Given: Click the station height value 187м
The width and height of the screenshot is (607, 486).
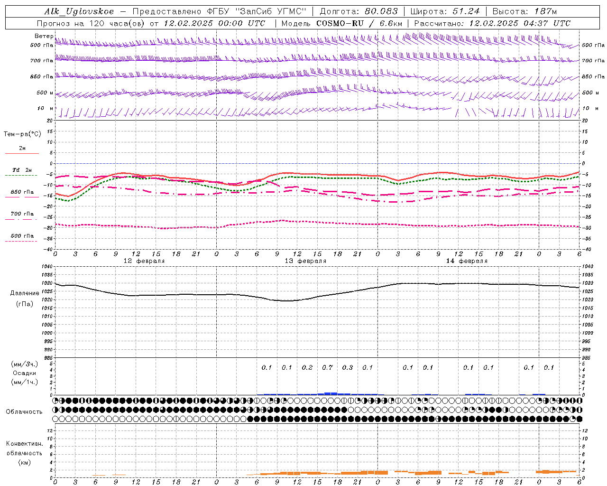Looking at the screenshot, I should click(x=543, y=11).
